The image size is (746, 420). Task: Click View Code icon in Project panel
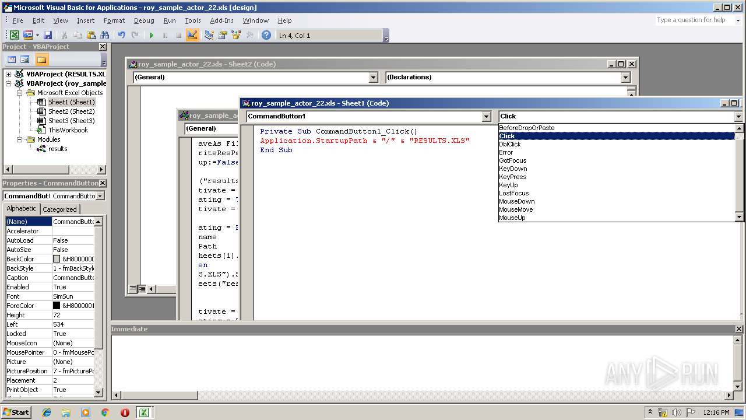[11, 60]
